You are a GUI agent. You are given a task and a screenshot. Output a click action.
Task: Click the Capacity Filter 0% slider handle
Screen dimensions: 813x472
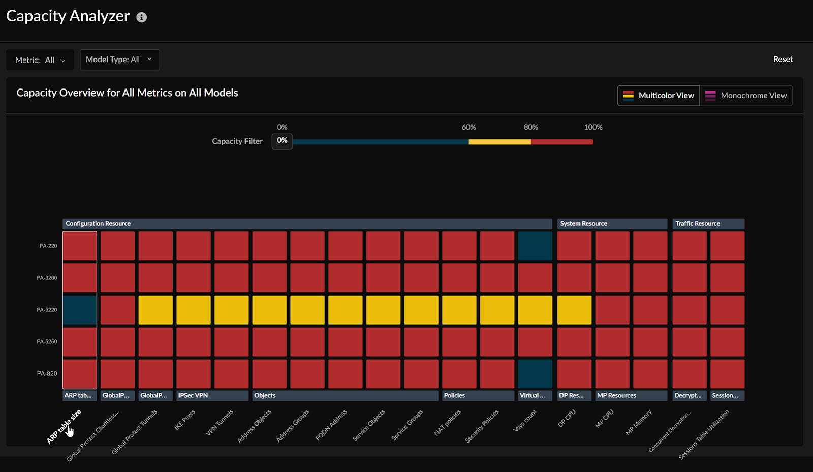click(282, 141)
